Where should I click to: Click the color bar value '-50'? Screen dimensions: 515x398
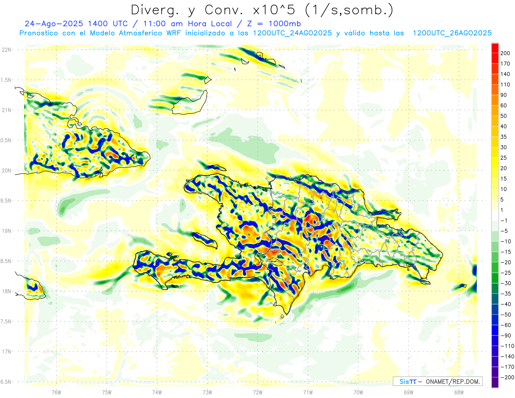point(505,315)
